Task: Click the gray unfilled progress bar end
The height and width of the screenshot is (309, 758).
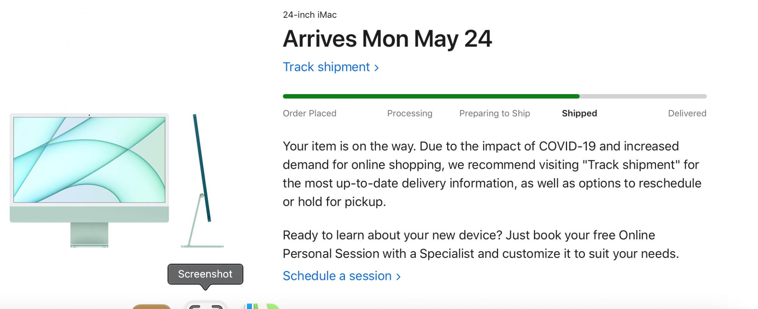Action: 643,96
